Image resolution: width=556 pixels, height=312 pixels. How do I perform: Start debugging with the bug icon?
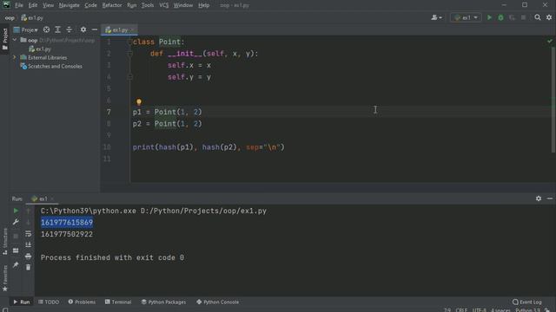click(500, 17)
